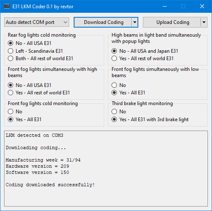This screenshot has height=211, width=212.
Task: Click 'Coding downloaded successfully!' log line
Action: [50, 185]
